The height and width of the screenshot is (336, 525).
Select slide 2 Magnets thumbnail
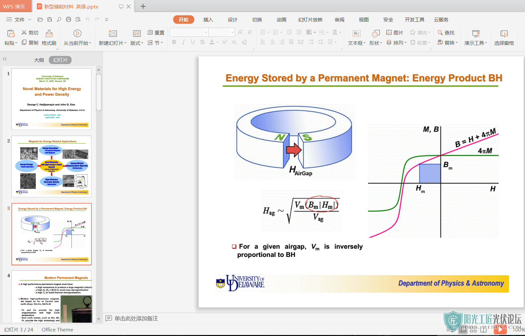point(51,167)
